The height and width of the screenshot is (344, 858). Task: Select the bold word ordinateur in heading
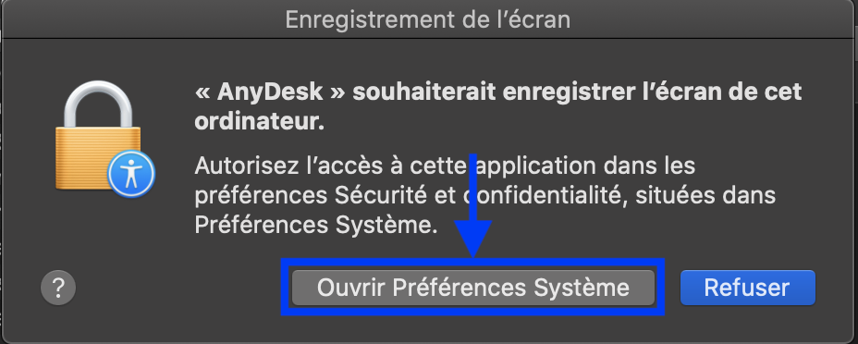click(260, 122)
